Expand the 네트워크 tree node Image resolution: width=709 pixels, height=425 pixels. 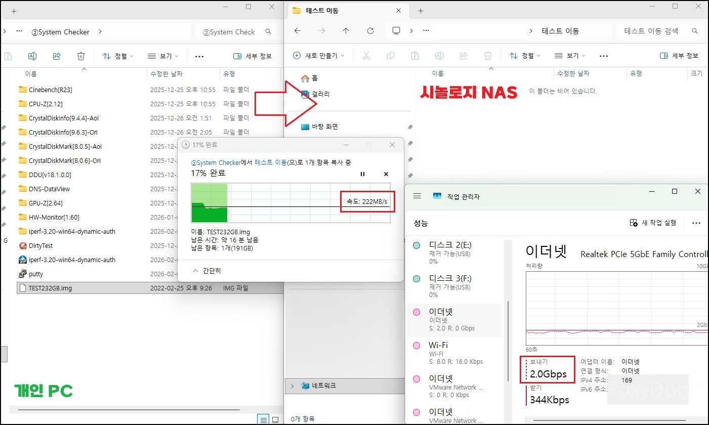click(x=292, y=386)
